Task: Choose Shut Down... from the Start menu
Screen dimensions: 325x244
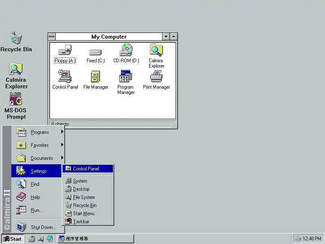Action: pyautogui.click(x=38, y=227)
